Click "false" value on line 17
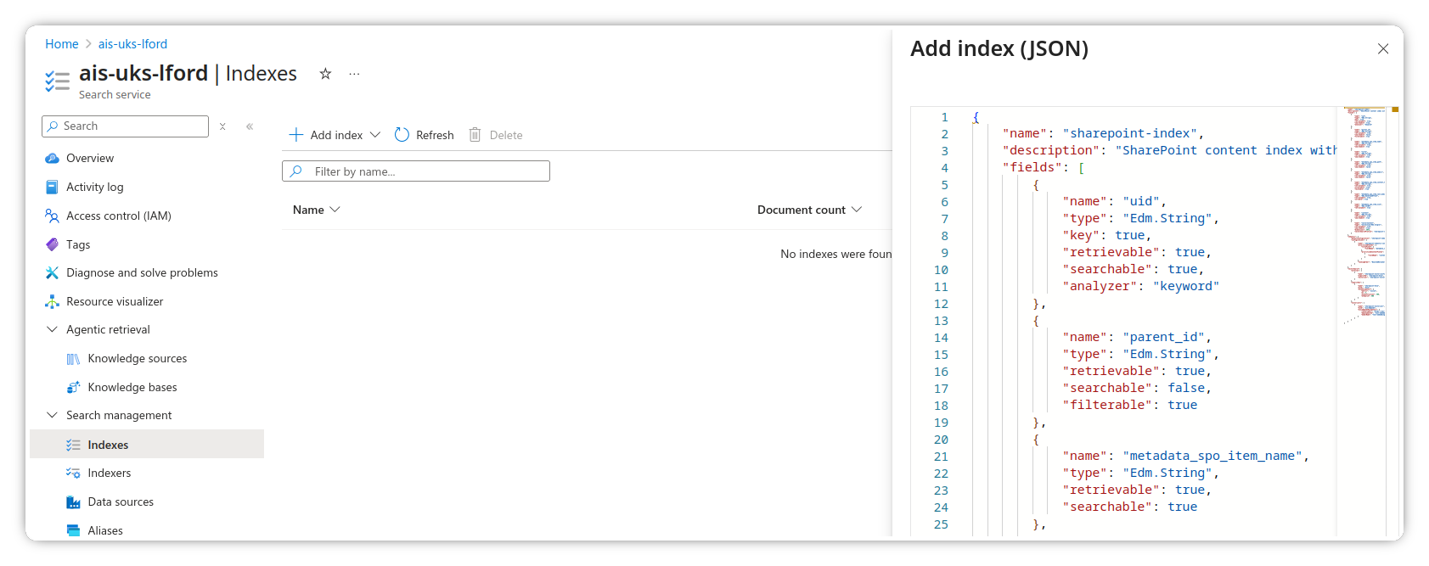The width and height of the screenshot is (1429, 566). tap(1186, 388)
